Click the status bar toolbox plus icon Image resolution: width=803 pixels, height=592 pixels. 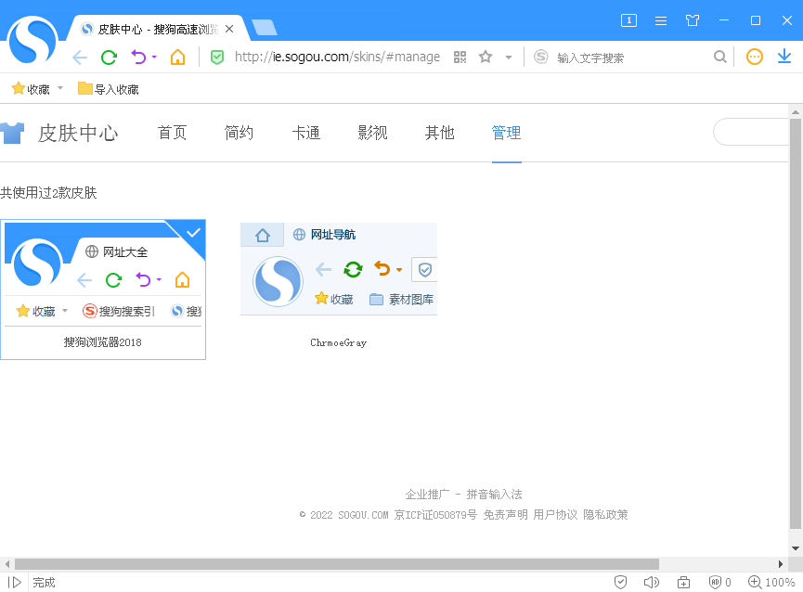(683, 583)
